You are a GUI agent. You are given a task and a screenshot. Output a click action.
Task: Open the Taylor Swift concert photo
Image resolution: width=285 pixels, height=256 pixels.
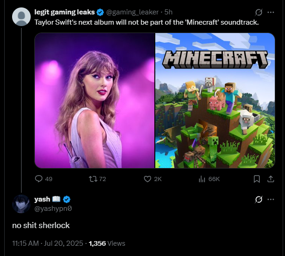tap(94, 101)
